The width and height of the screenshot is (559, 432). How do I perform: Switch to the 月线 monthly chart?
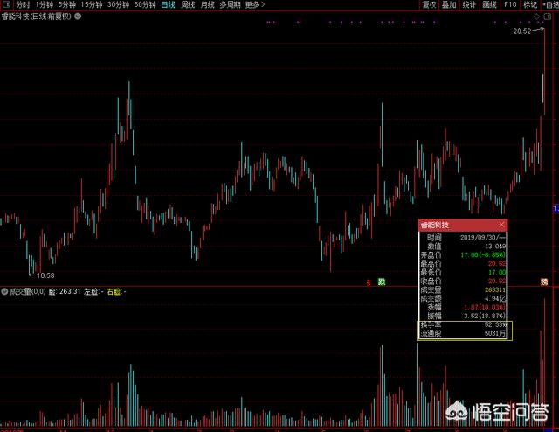(x=208, y=4)
